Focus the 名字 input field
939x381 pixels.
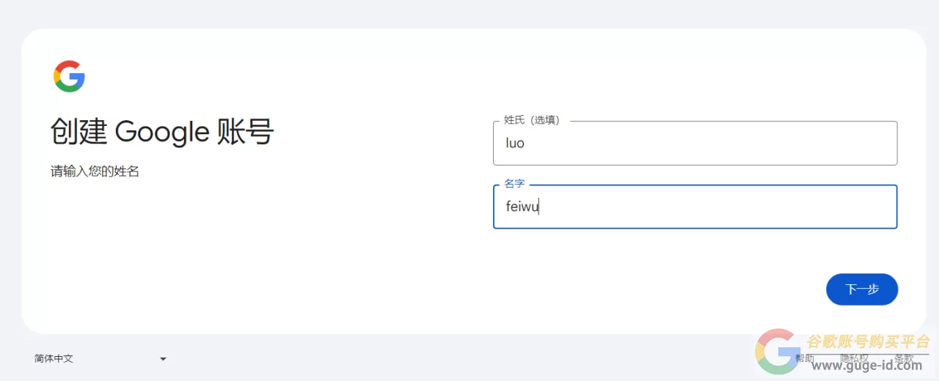click(x=695, y=207)
